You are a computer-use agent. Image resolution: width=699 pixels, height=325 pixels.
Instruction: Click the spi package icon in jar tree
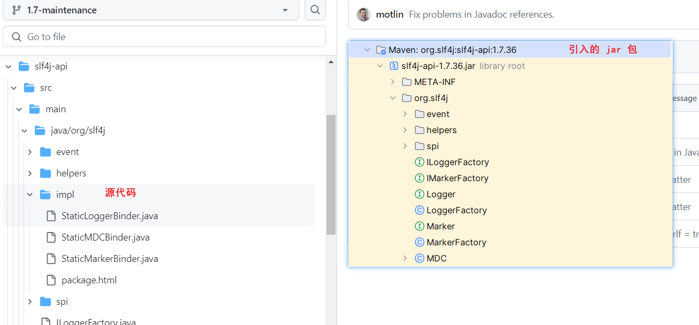(x=420, y=146)
